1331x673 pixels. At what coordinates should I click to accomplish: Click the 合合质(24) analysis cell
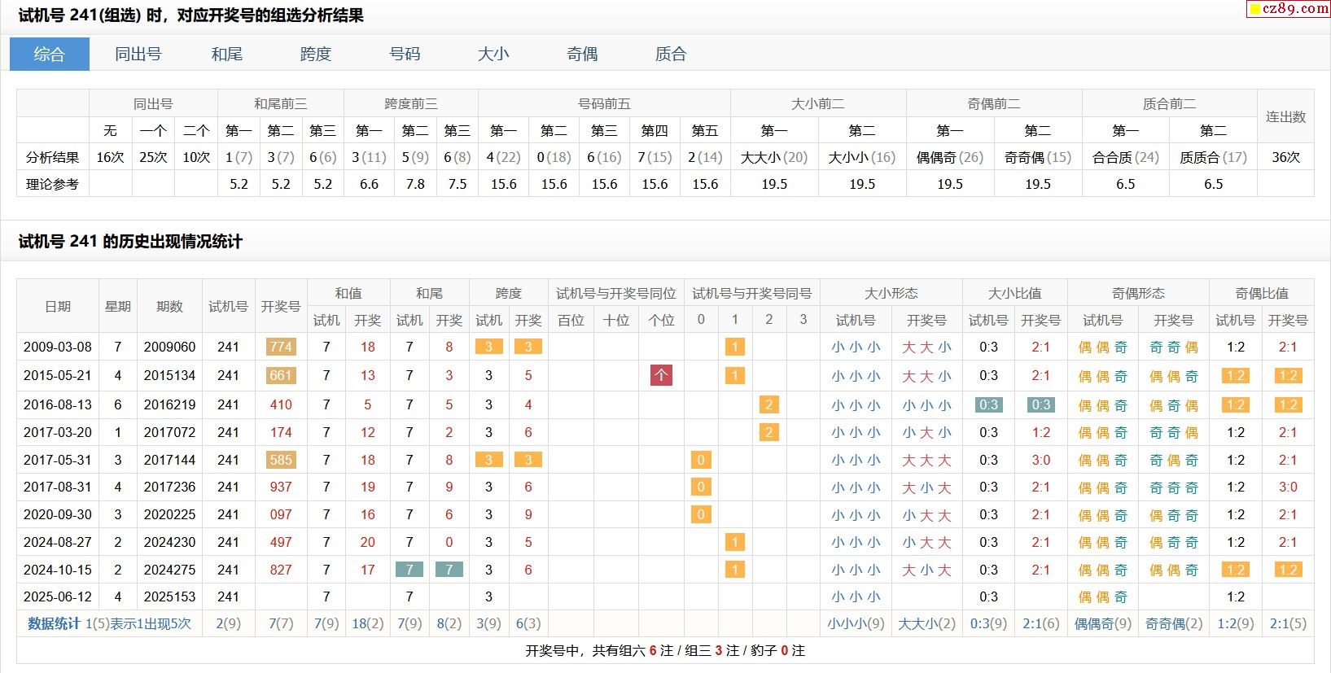coord(1126,157)
